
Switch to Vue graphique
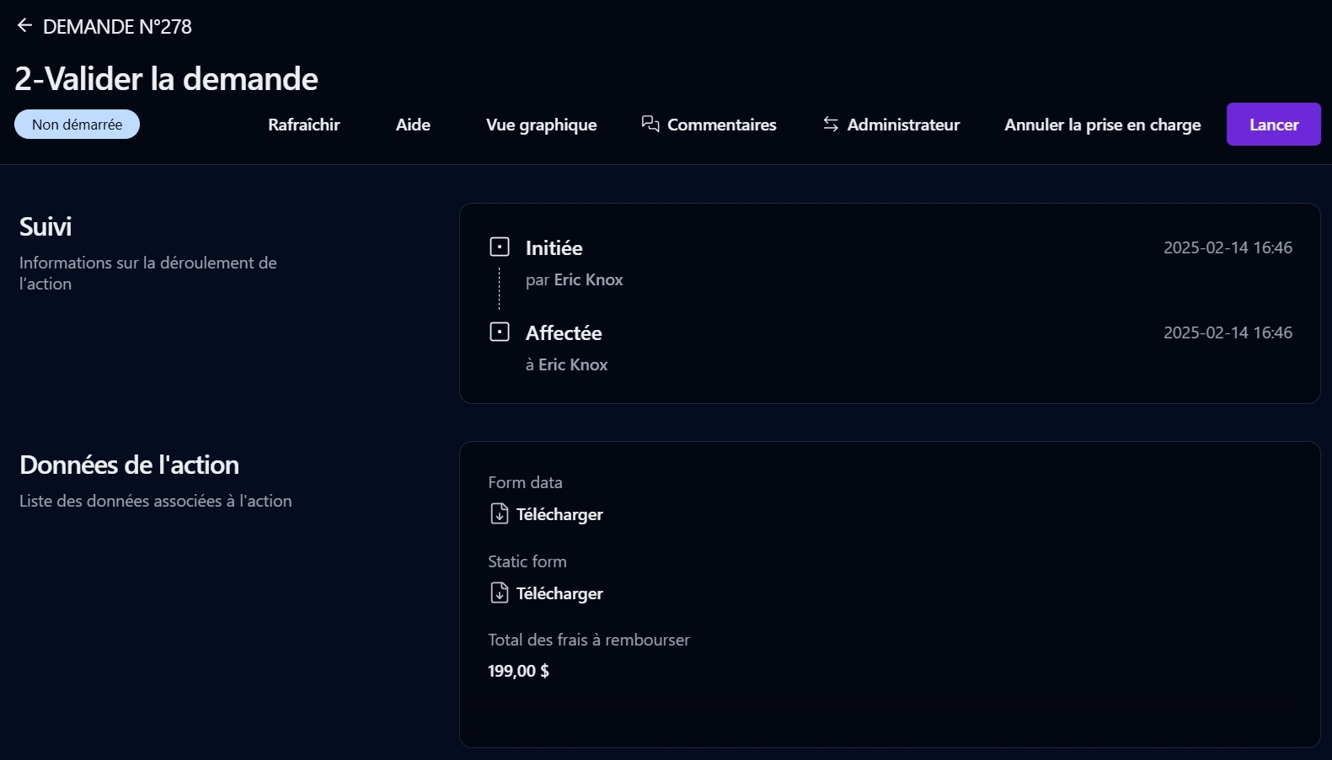[541, 125]
